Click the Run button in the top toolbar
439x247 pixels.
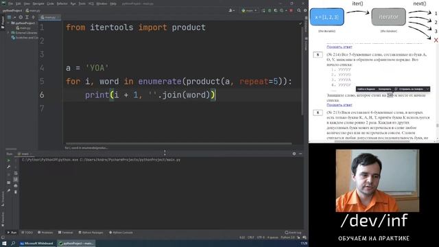263,10
